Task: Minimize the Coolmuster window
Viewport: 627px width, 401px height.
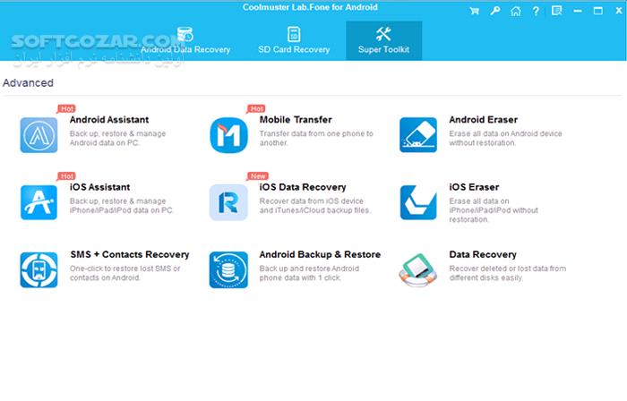Action: 578,11
